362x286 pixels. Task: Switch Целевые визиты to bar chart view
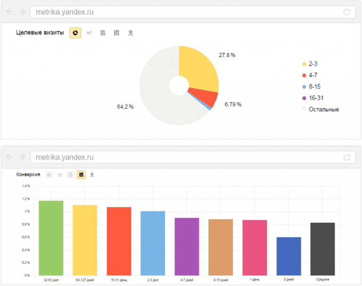coord(116,33)
